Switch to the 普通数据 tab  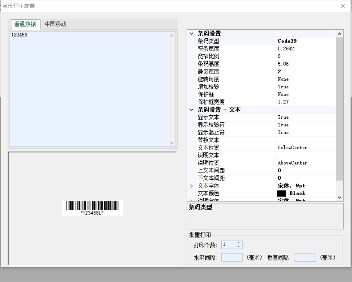click(25, 24)
